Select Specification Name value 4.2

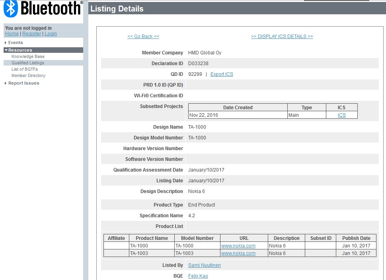pos(191,216)
